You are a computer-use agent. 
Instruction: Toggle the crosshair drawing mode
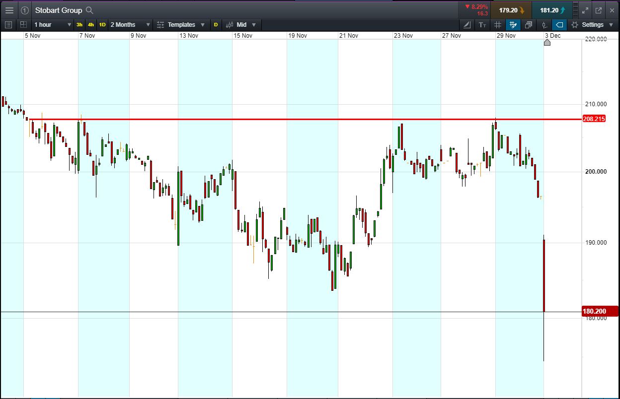pyautogui.click(x=513, y=24)
